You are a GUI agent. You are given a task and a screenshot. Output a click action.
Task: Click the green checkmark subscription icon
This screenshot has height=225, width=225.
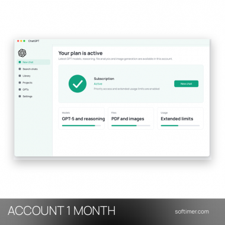(x=78, y=83)
